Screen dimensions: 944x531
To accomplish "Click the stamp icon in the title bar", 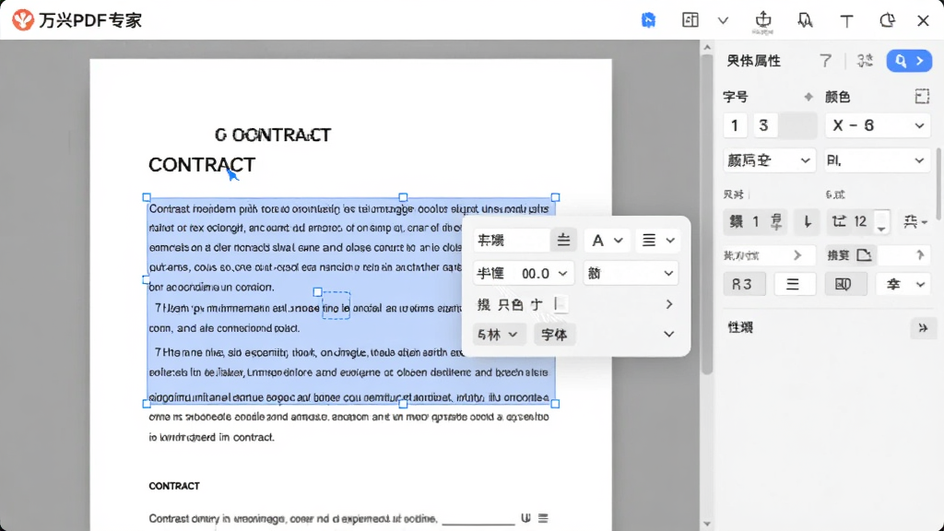I will (x=805, y=20).
